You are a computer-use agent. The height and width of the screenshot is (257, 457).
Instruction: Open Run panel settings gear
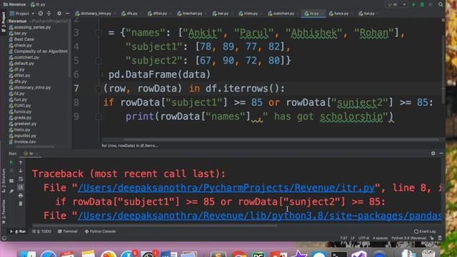click(x=433, y=153)
